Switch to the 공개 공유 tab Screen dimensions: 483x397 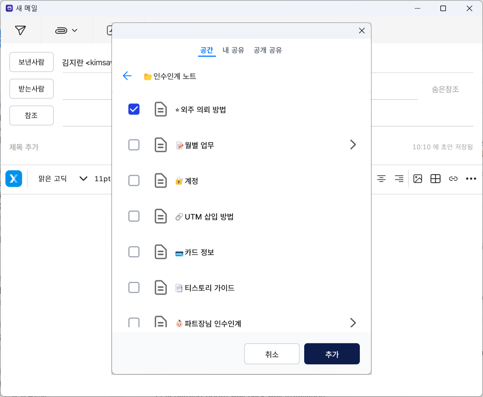pos(267,50)
